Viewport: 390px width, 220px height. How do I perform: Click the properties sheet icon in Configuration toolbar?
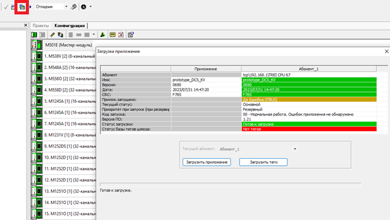[131, 35]
